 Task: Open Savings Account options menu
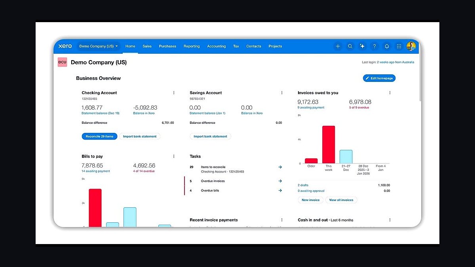point(282,93)
